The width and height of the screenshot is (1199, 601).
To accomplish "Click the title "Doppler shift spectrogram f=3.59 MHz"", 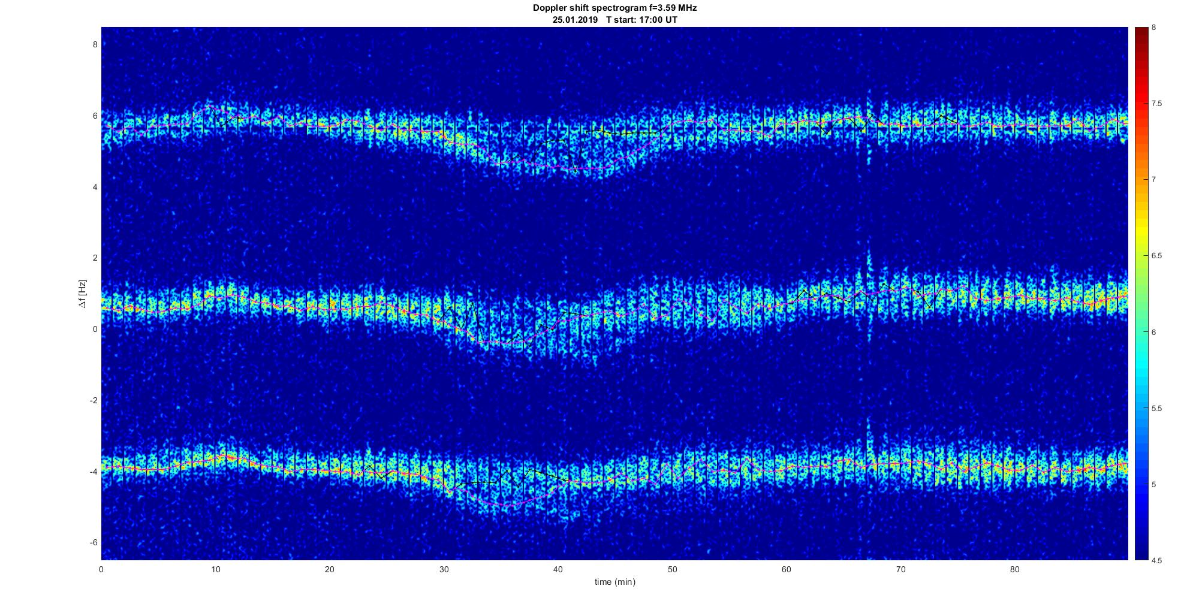I will pyautogui.click(x=615, y=8).
